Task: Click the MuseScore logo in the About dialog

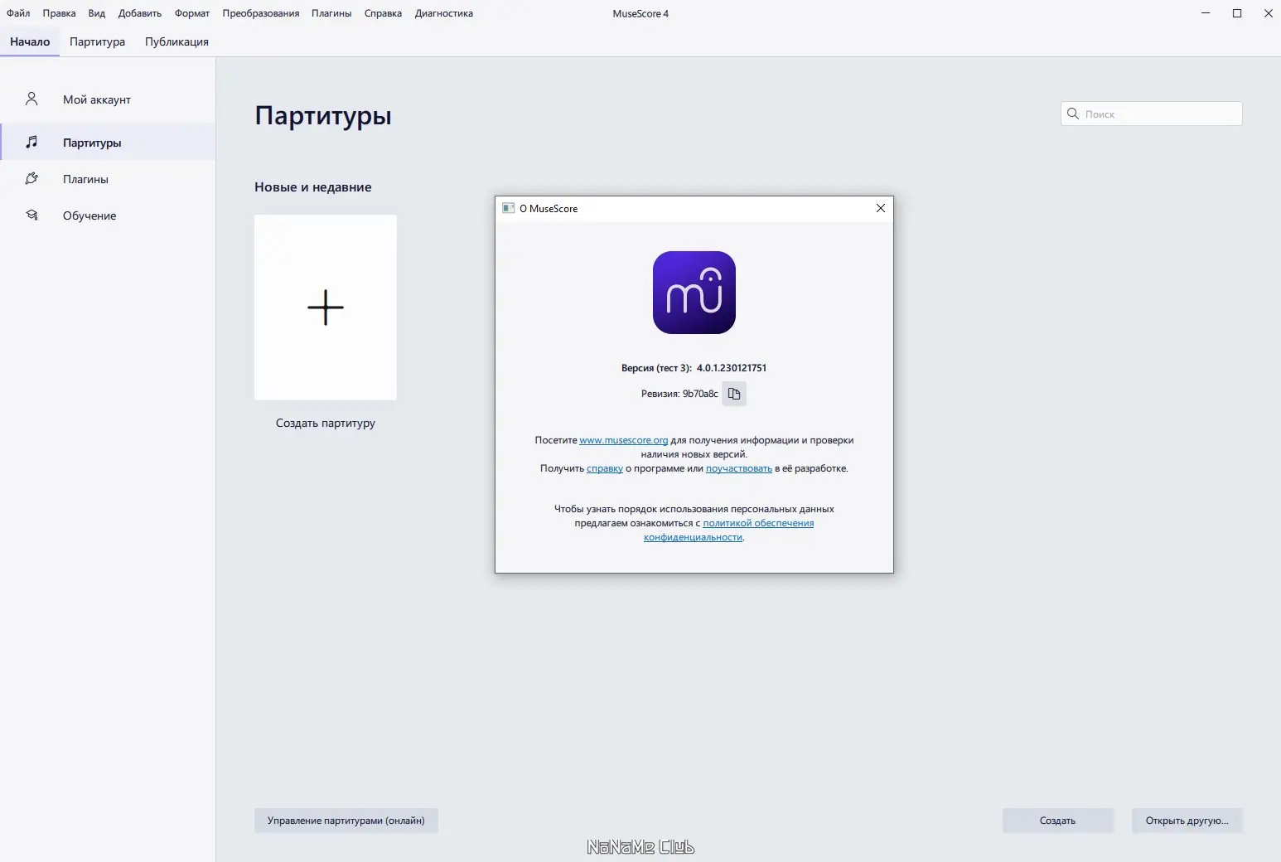Action: click(x=694, y=293)
